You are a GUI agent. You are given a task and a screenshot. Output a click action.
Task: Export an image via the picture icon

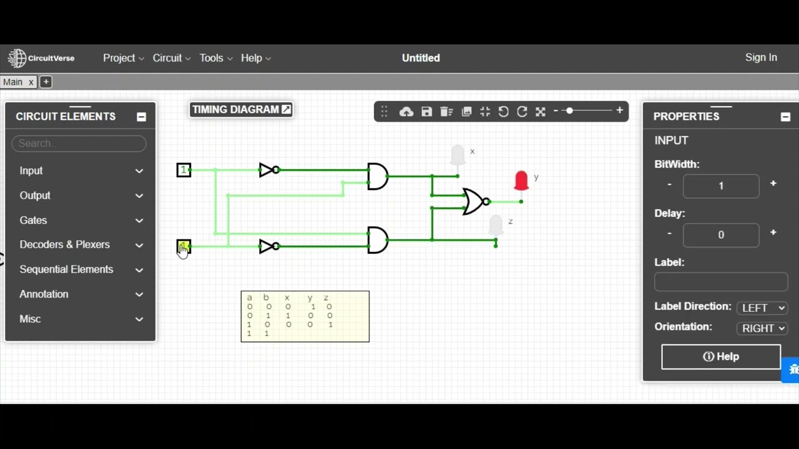point(466,111)
